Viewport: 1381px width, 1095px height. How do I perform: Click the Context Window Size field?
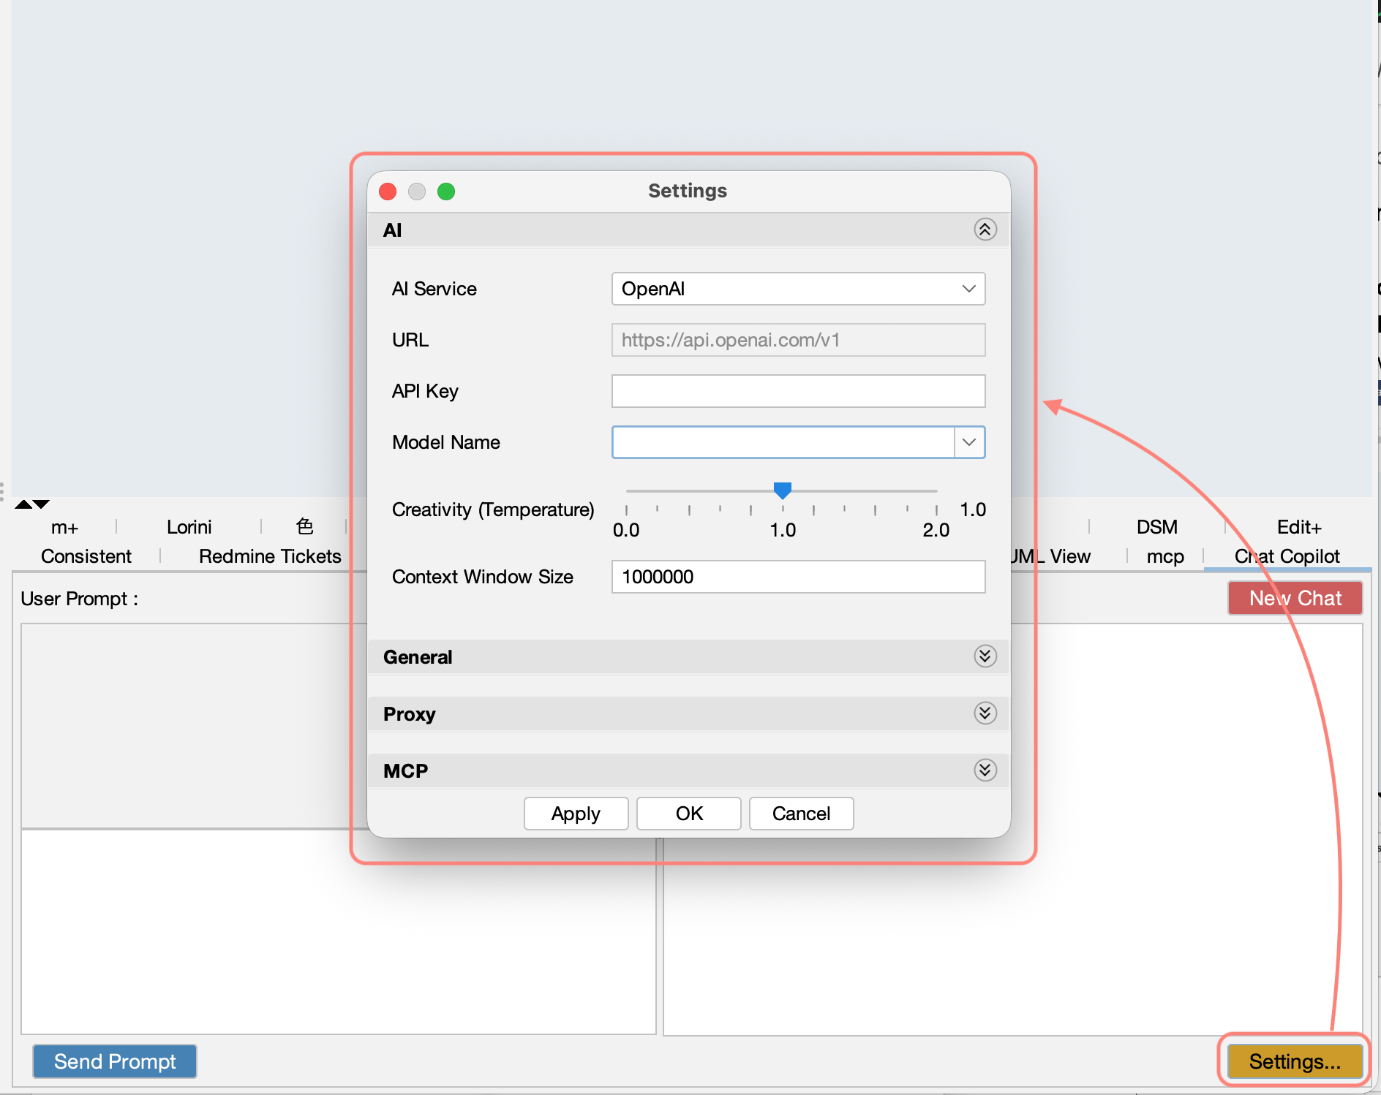[x=797, y=577]
